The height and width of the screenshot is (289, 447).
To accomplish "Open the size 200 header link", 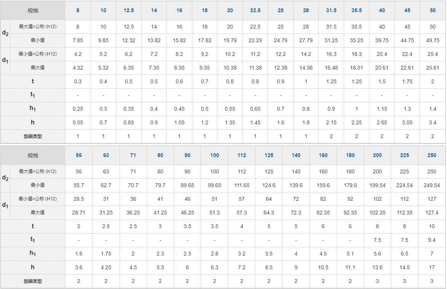I will point(377,155).
